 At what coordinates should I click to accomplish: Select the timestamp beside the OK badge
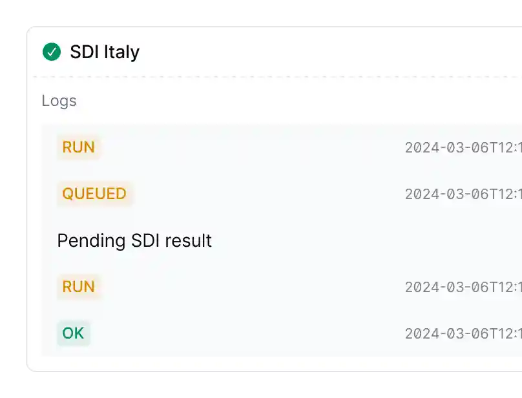point(463,334)
